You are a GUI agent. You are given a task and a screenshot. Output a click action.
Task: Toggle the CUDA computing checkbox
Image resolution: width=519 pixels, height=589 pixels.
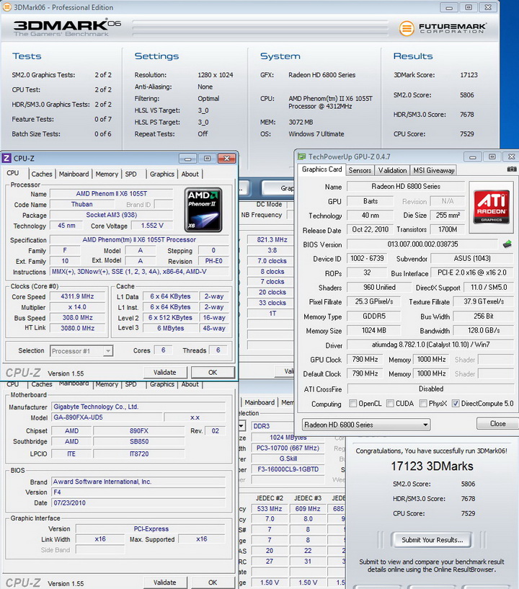click(390, 404)
